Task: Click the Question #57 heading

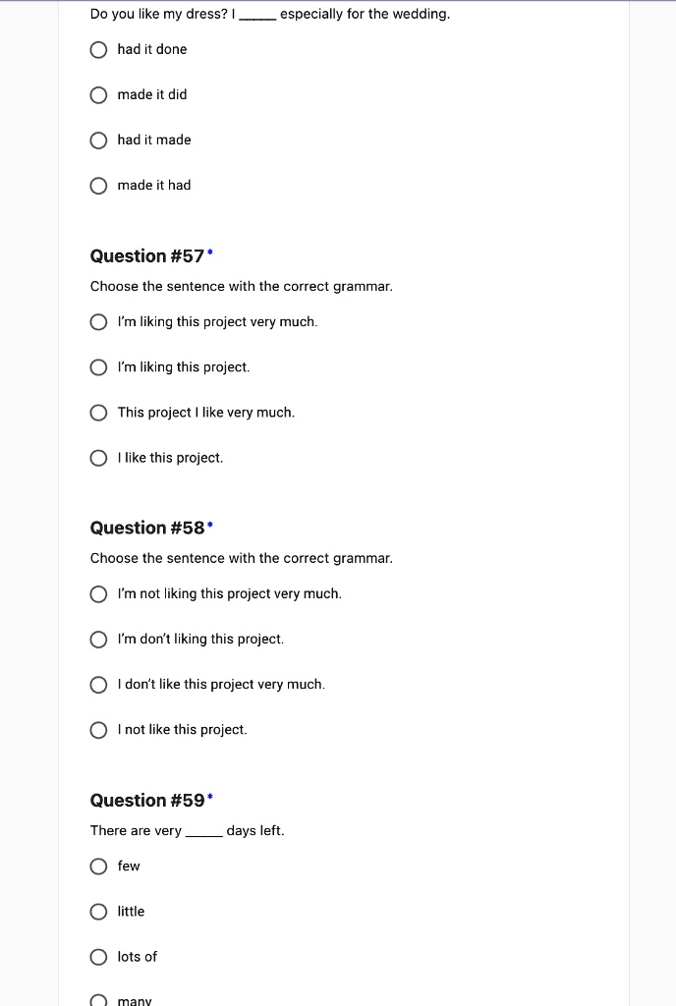Action: click(x=147, y=256)
